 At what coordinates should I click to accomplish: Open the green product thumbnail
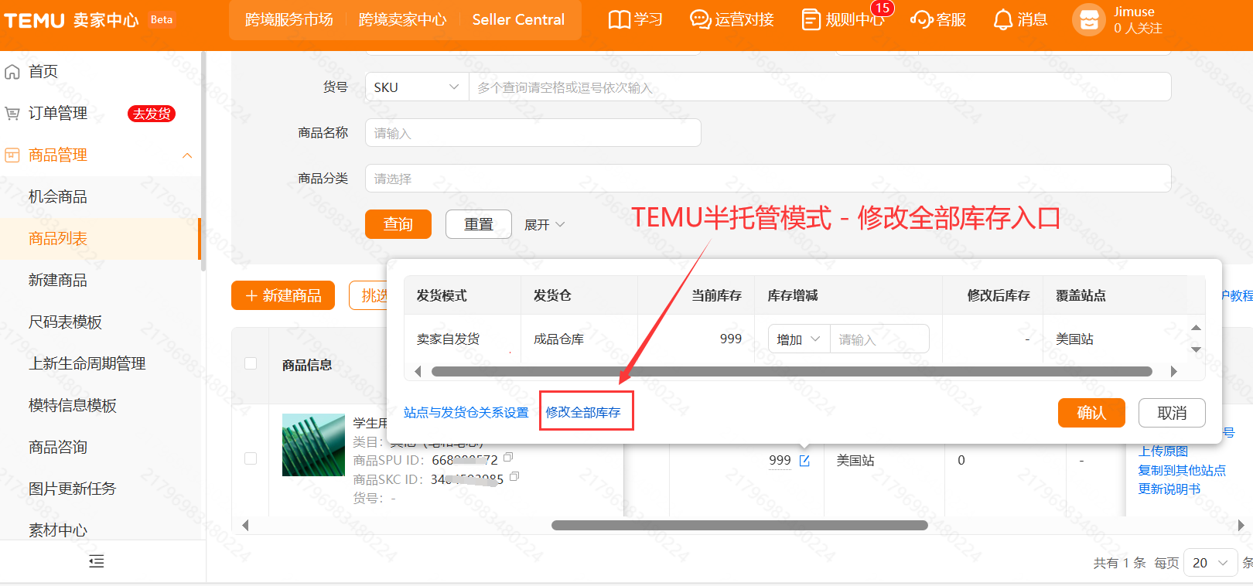(313, 445)
